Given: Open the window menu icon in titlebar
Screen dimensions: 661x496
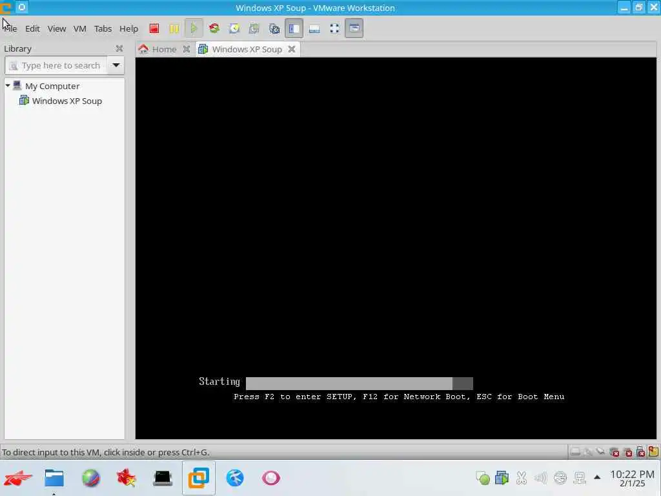Looking at the screenshot, I should [x=6, y=8].
